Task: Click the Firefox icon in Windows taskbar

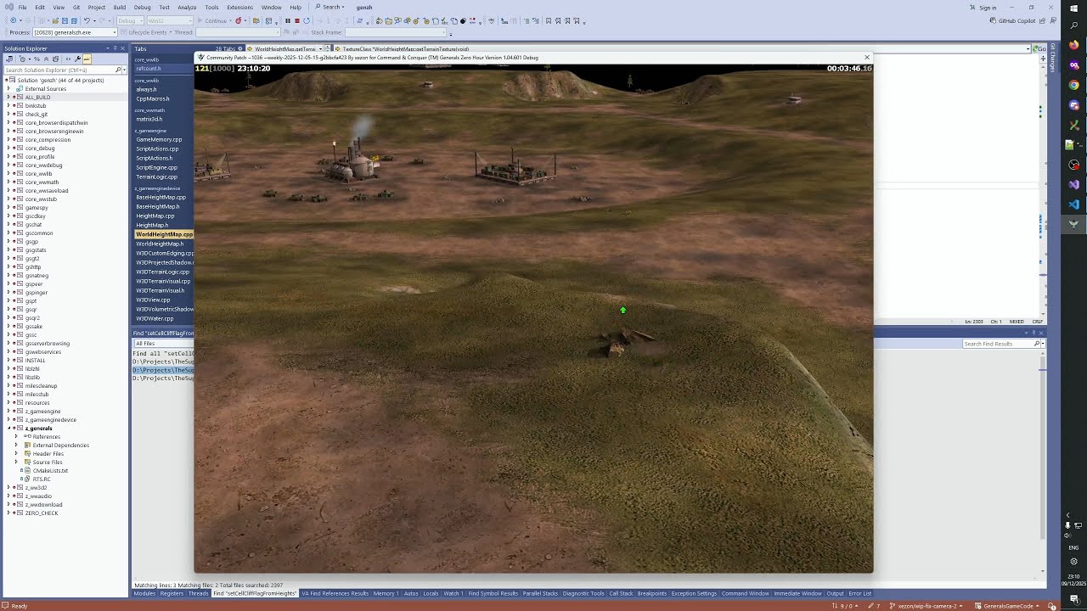Action: 1074,45
